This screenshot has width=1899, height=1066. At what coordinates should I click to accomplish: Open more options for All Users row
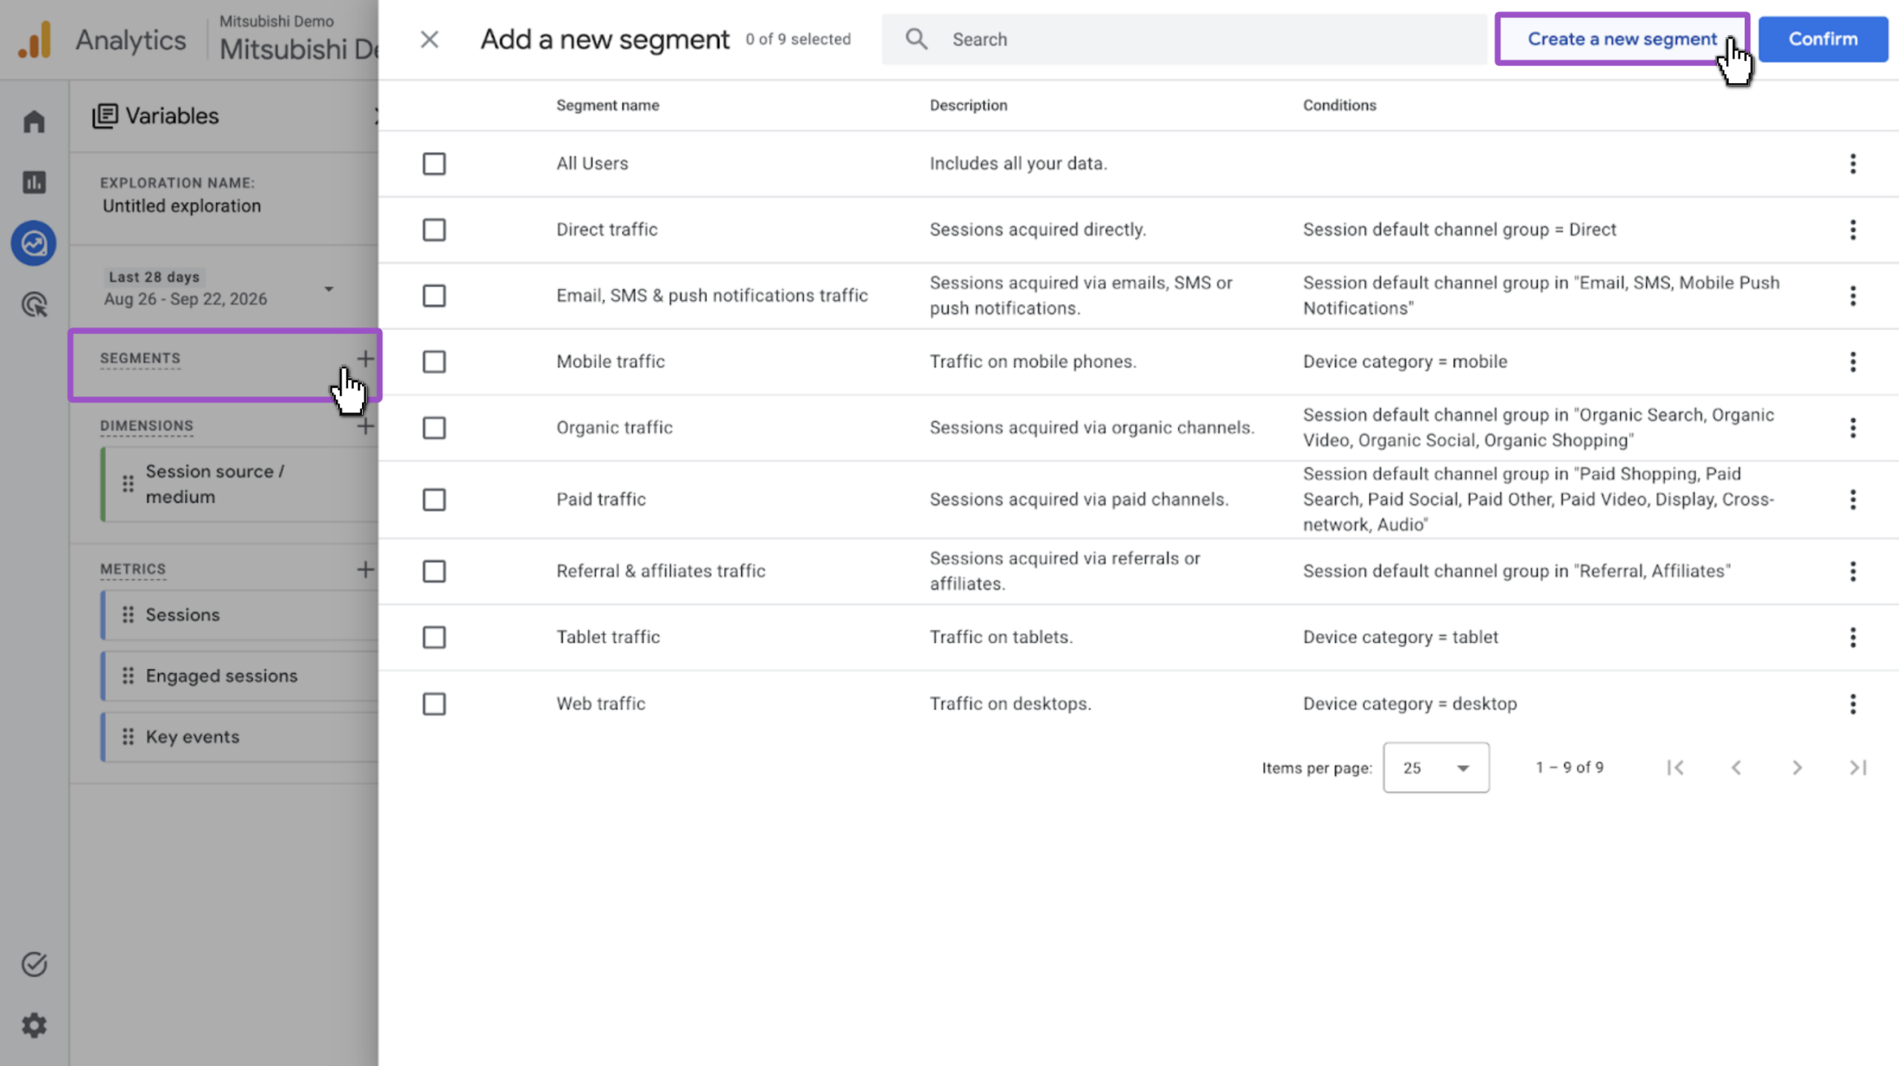1853,164
